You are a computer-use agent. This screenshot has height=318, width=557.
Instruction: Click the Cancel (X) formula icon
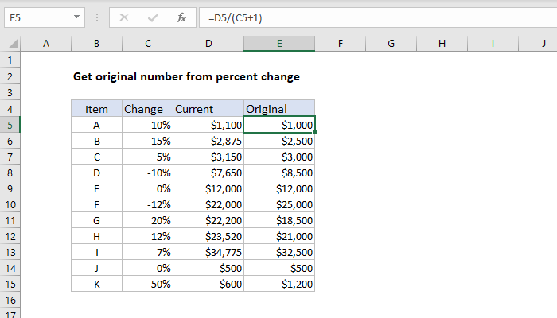(124, 17)
